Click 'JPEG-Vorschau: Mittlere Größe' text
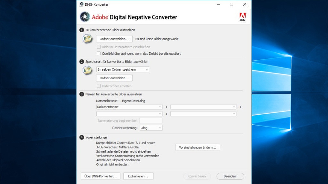Viewport: 328px width, 184px height. pos(117,147)
